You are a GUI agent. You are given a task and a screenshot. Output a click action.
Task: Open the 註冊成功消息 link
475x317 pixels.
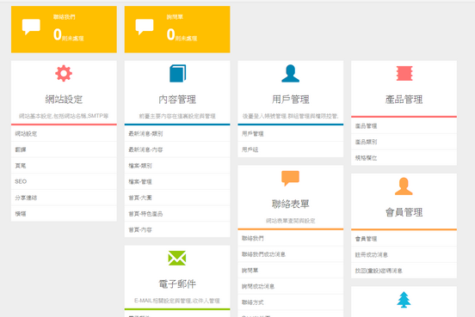(372, 255)
